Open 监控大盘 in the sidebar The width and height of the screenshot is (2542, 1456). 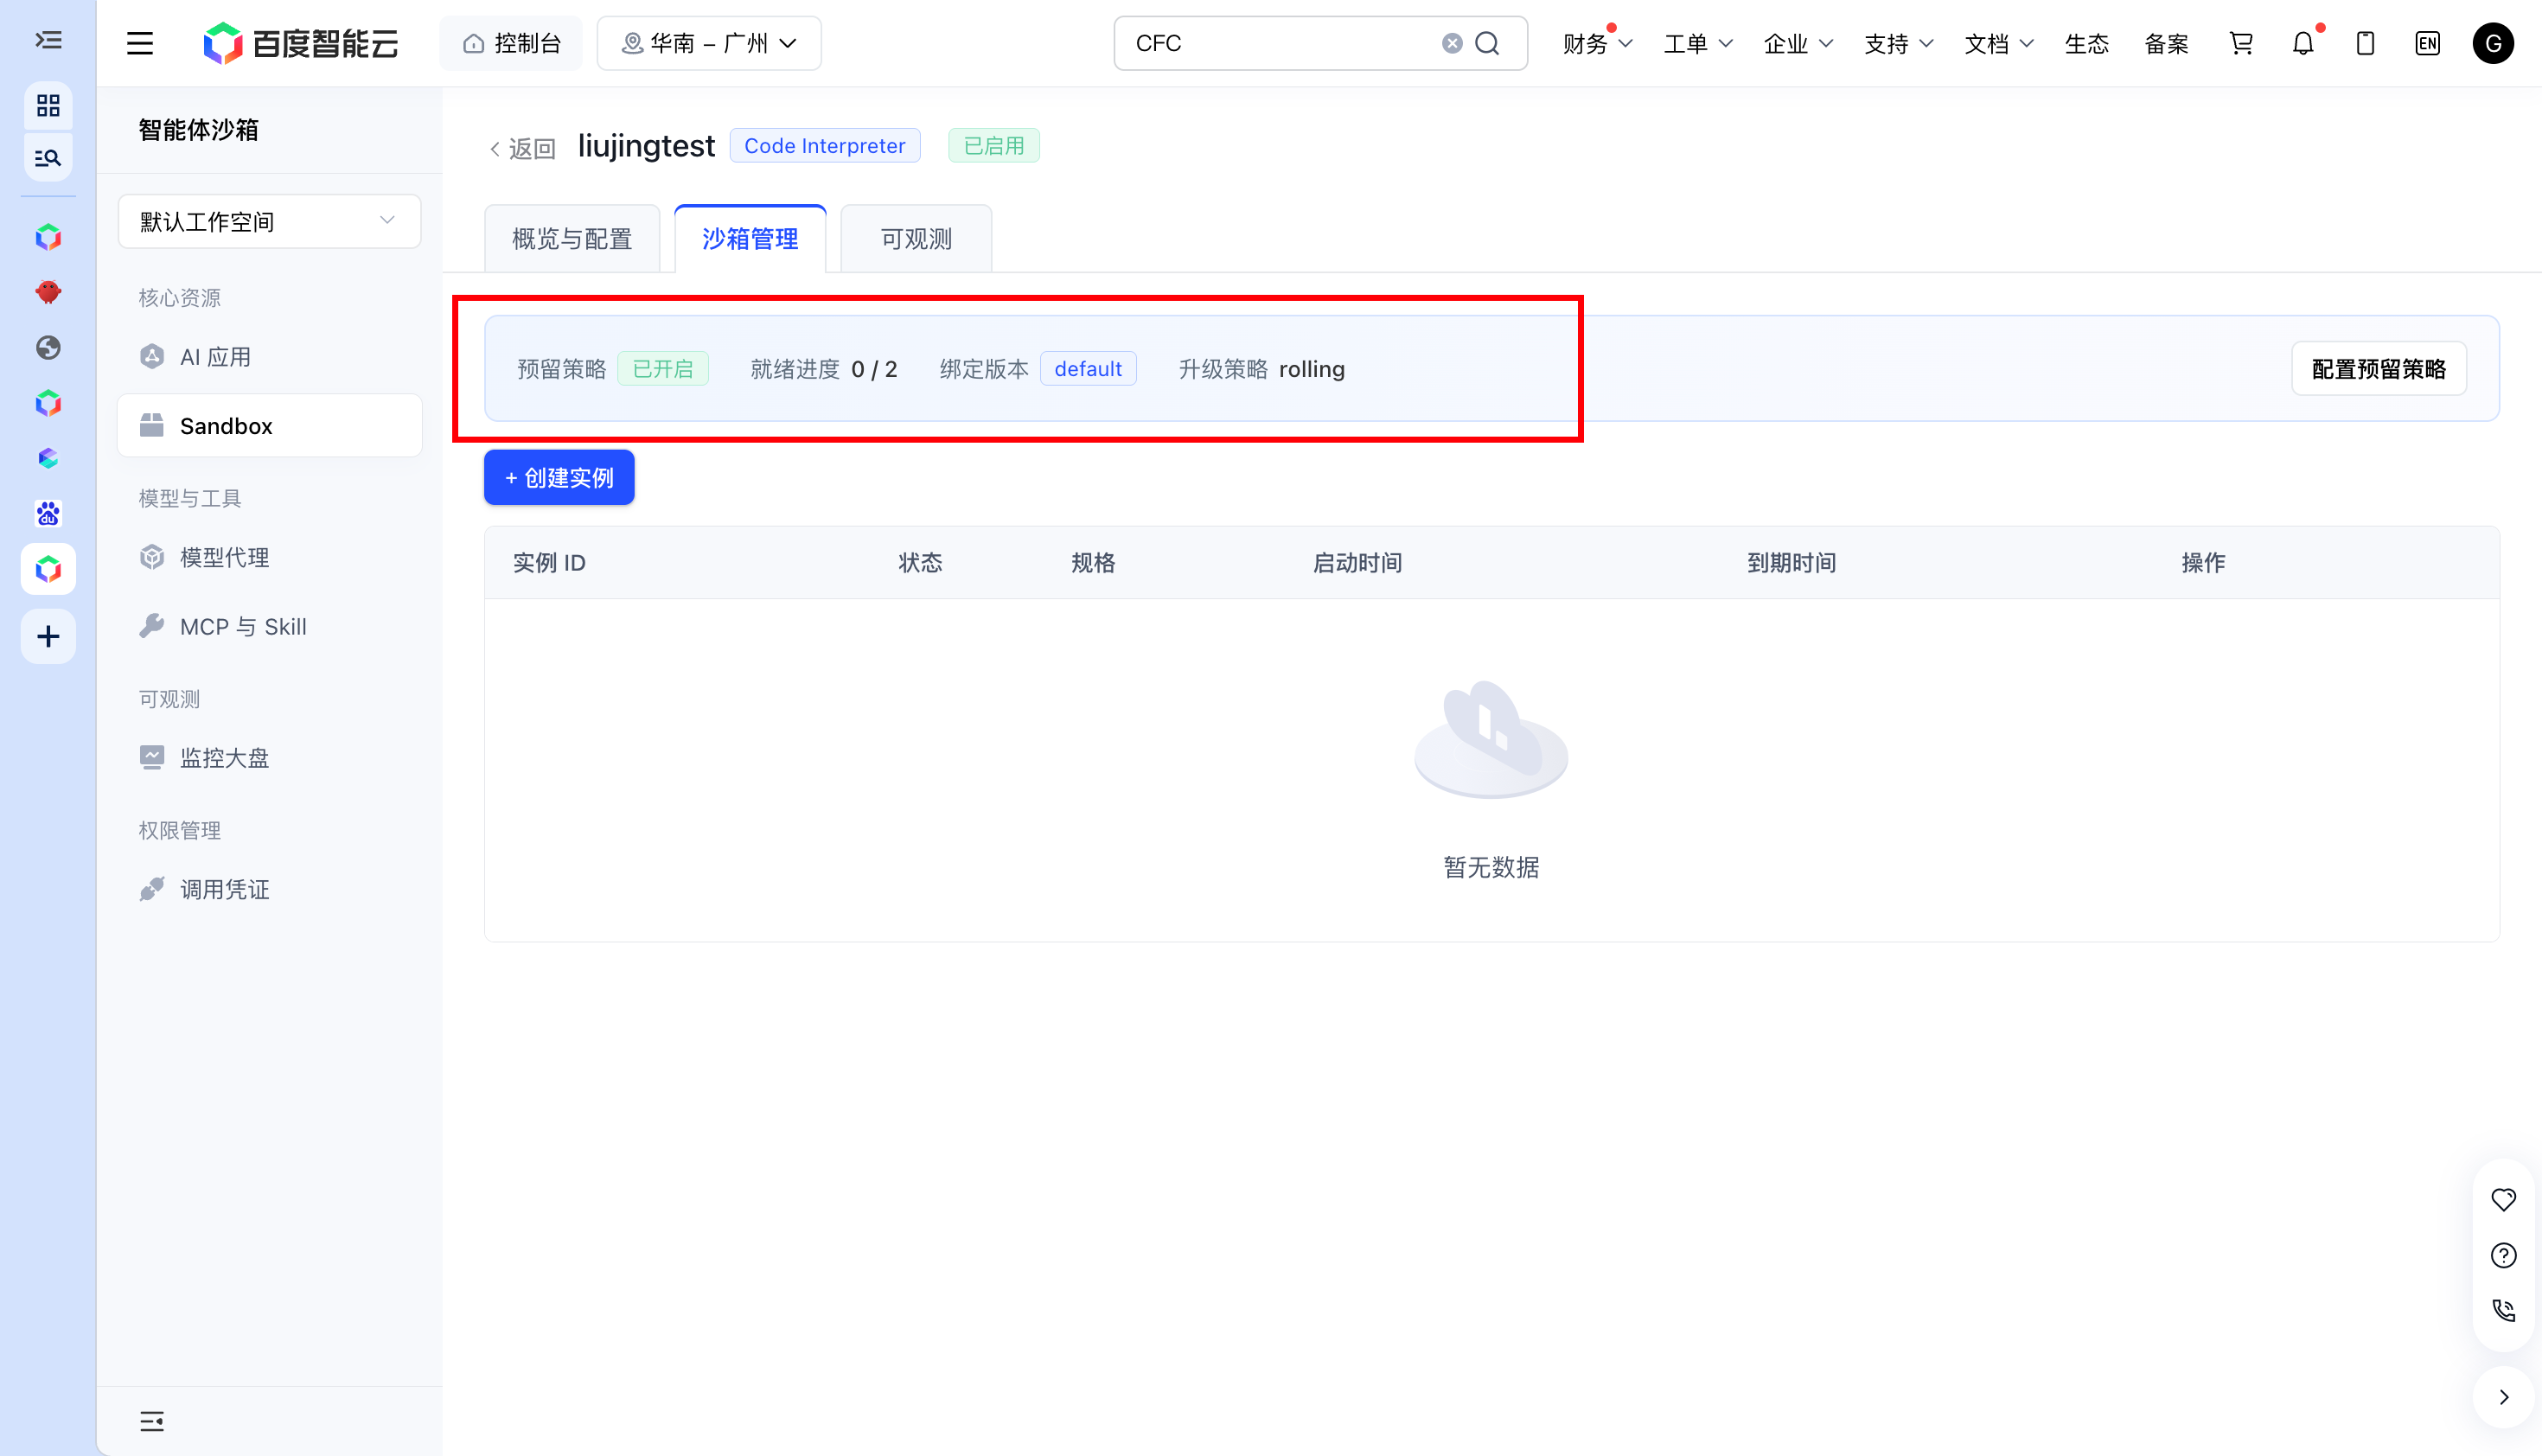(x=269, y=758)
